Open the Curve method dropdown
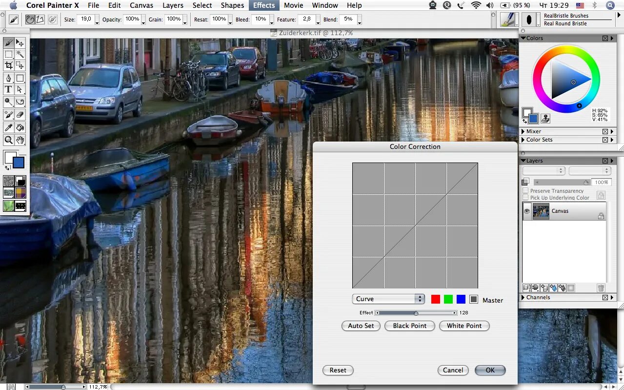 click(x=388, y=299)
